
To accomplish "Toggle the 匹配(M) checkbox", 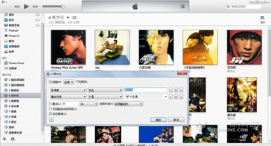I will pyautogui.click(x=50, y=82).
